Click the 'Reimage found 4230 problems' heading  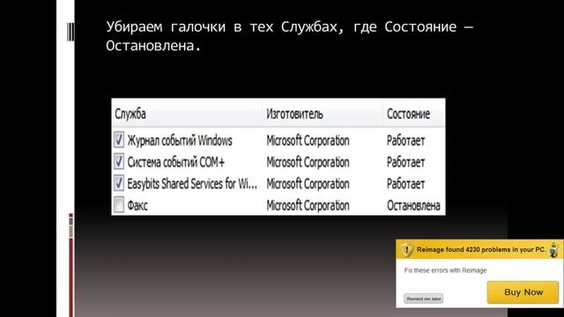(x=481, y=249)
